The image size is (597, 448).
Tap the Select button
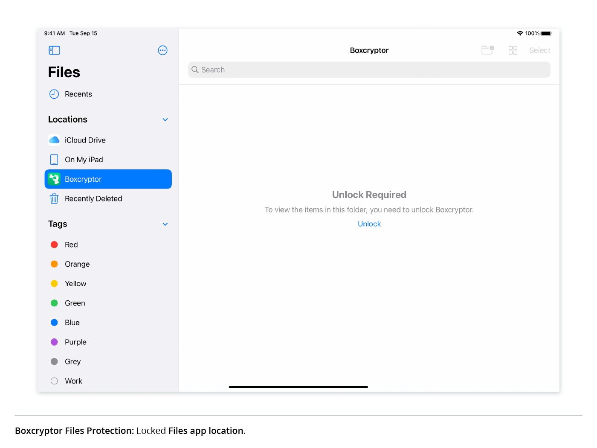(x=540, y=50)
